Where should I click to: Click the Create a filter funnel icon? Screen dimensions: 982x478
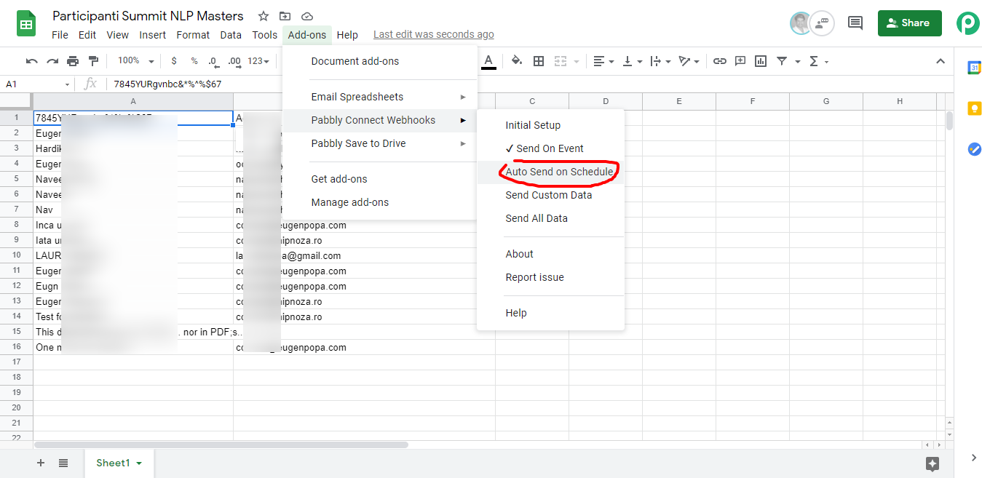coord(782,61)
